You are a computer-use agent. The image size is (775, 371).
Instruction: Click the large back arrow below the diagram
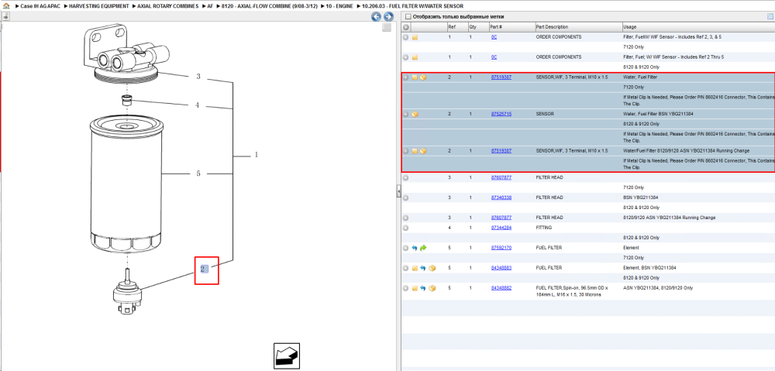[287, 356]
